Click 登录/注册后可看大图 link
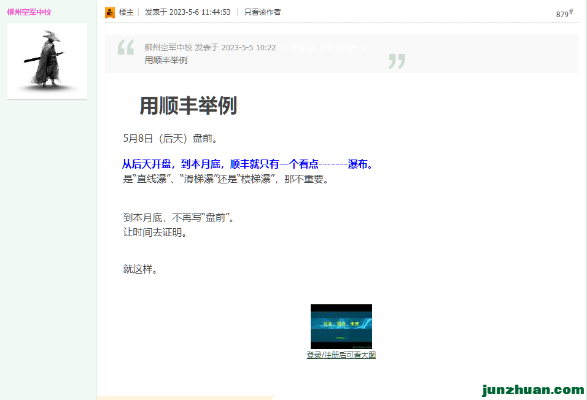Viewport: 587px width, 400px height. (341, 355)
